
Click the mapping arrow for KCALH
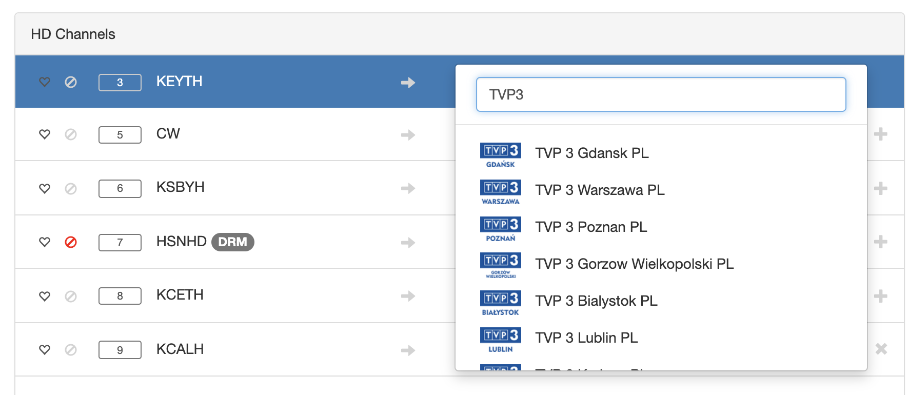[408, 350]
